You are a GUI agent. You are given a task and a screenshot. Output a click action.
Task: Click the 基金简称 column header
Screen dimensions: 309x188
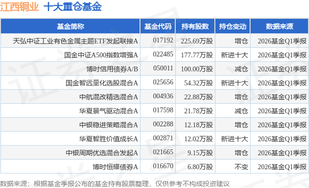(x=70, y=27)
